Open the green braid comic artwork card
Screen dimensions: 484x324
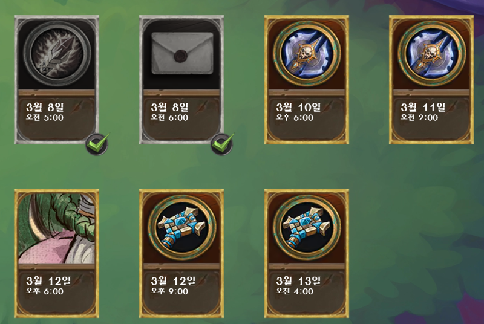(57, 228)
